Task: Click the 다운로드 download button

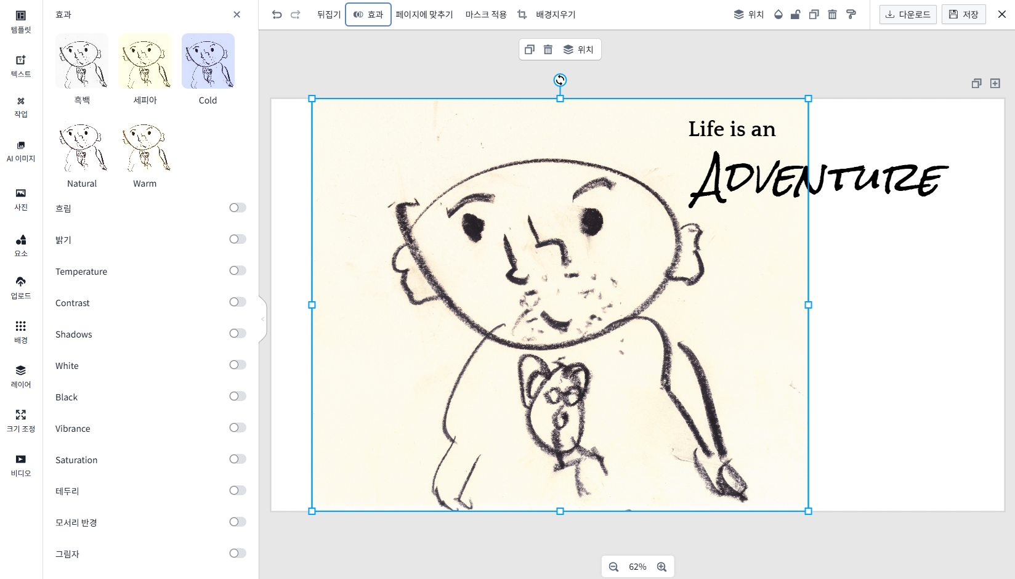Action: (908, 14)
